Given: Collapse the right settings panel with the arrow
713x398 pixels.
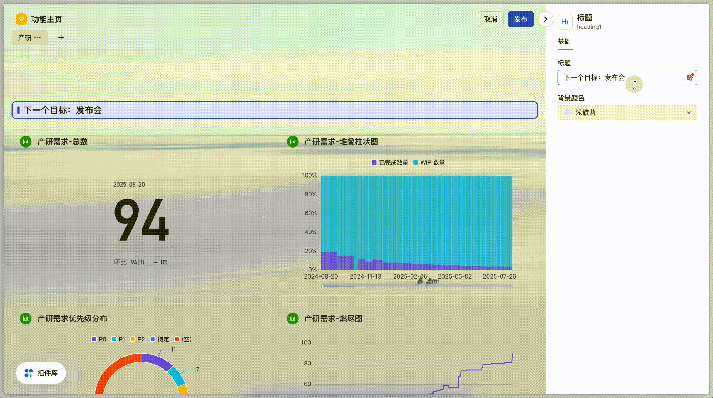Looking at the screenshot, I should [545, 19].
